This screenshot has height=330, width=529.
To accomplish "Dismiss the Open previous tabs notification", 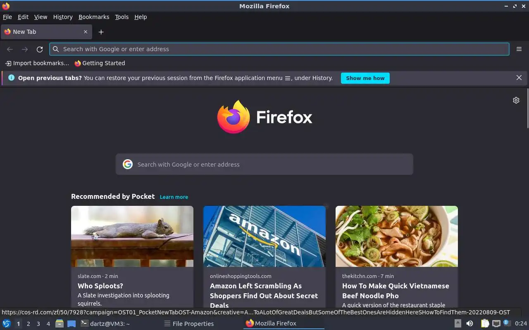I will click(x=519, y=78).
